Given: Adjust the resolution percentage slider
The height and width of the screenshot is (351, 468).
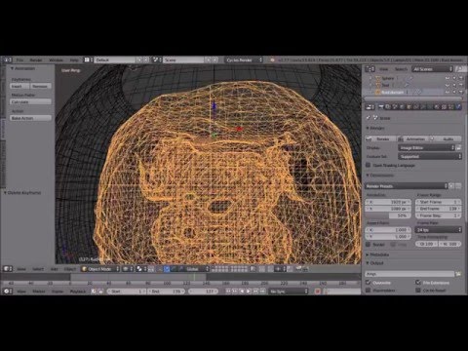Looking at the screenshot, I should pos(389,215).
